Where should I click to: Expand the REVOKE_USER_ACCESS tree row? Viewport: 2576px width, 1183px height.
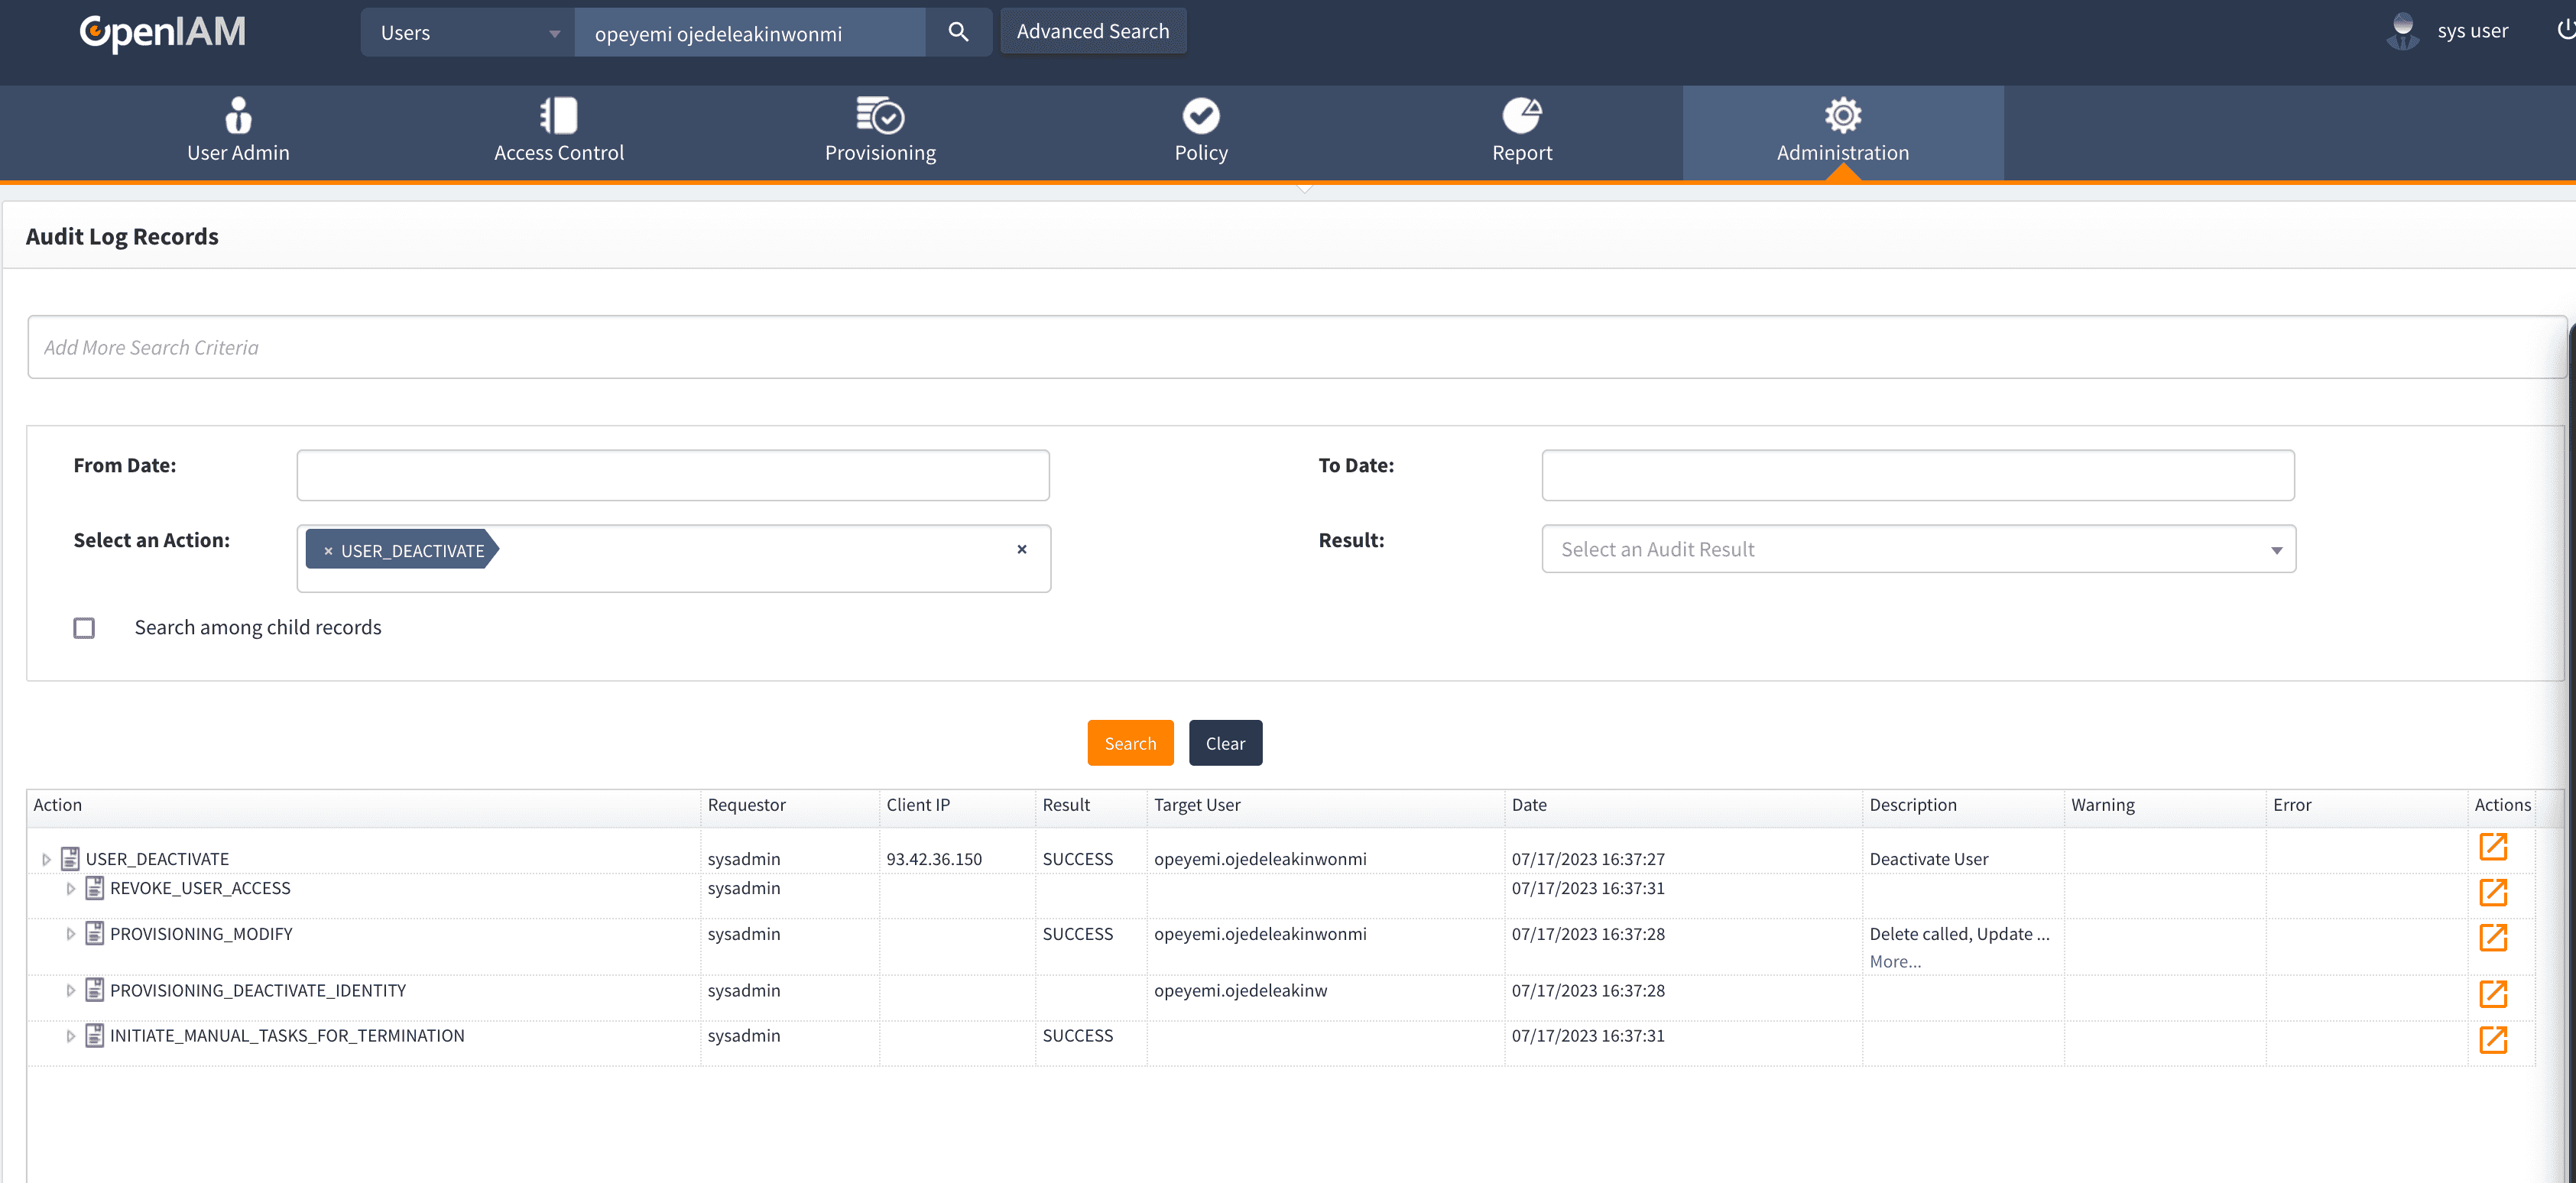point(70,889)
